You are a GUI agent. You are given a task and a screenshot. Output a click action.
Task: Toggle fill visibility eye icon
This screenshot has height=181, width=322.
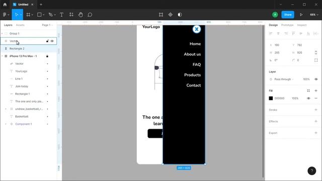(308, 99)
